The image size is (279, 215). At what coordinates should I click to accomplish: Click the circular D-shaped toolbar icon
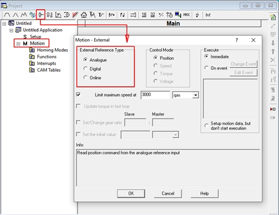tap(66, 15)
